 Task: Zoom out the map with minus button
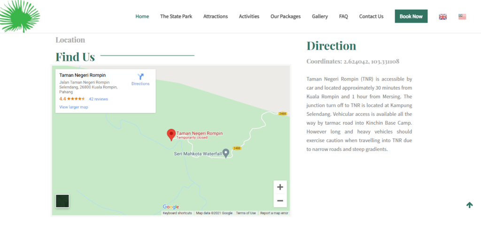coord(280,201)
